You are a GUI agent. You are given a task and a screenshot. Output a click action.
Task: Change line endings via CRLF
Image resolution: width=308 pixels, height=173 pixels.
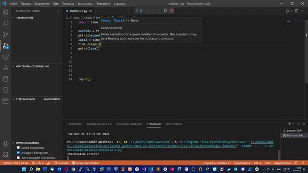point(268,163)
